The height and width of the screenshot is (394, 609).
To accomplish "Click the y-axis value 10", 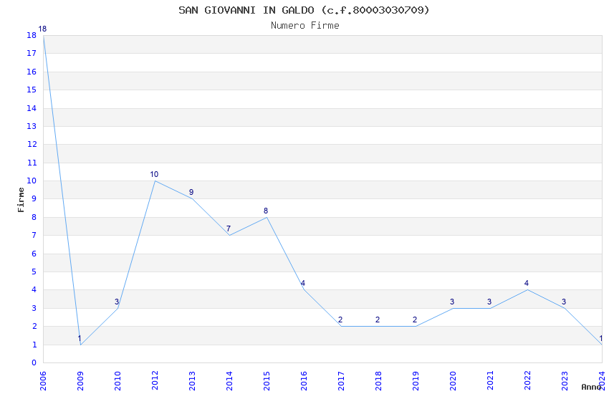I will click(32, 181).
